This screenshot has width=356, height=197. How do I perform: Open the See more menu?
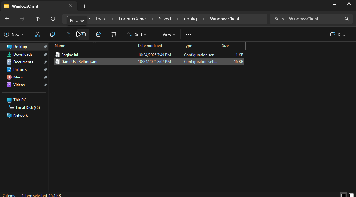188,34
